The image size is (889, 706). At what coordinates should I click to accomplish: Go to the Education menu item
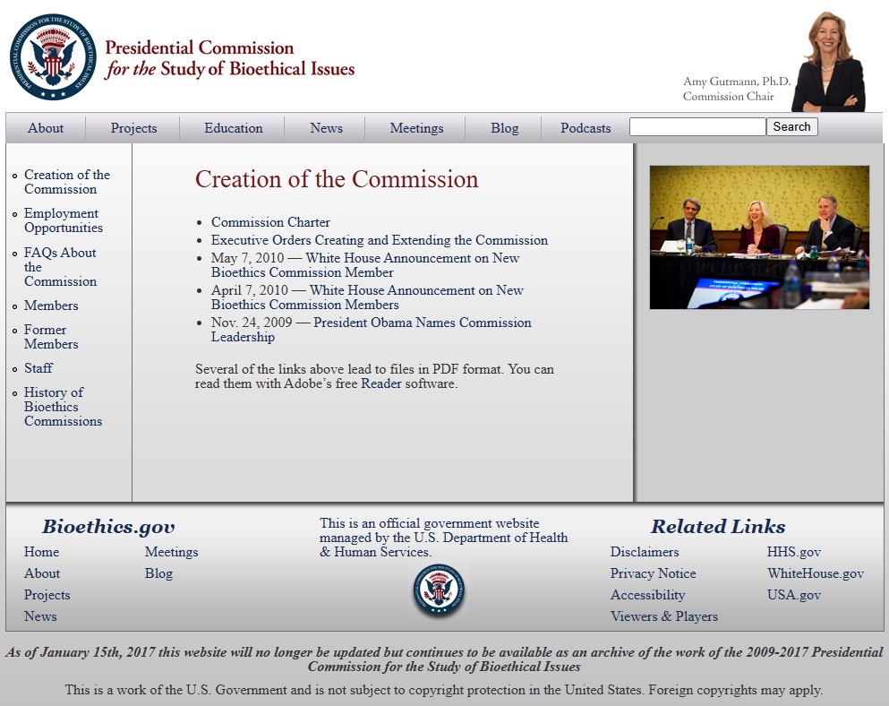tap(233, 128)
